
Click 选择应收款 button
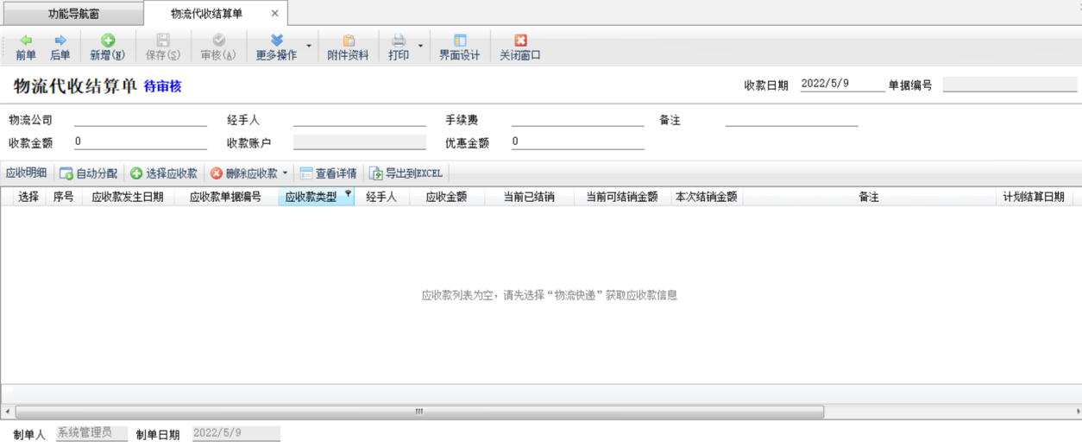[164, 173]
